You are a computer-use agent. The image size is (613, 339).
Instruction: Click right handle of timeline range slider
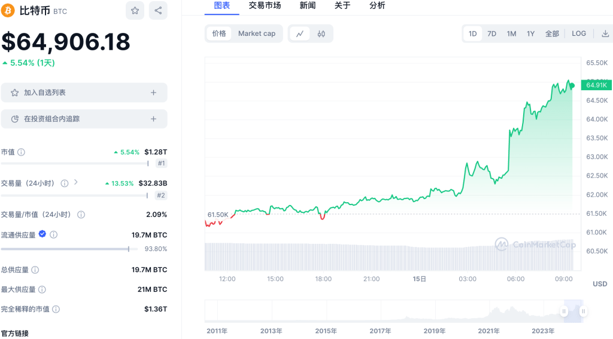[583, 311]
